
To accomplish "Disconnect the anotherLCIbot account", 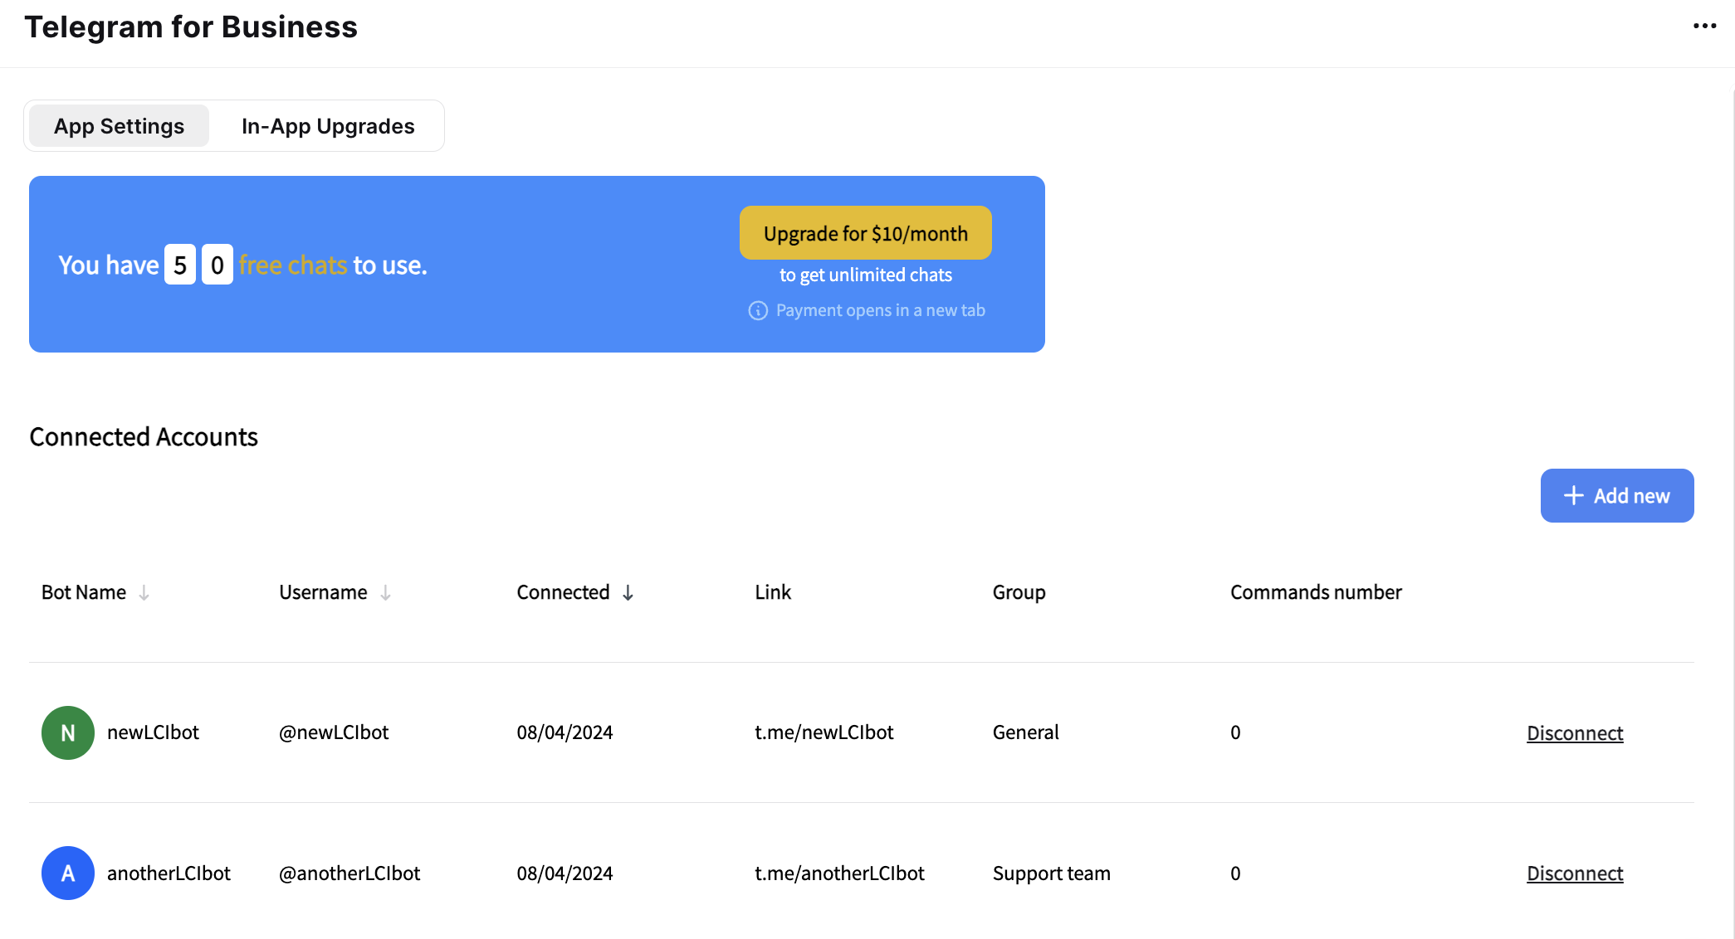I will click(1574, 873).
